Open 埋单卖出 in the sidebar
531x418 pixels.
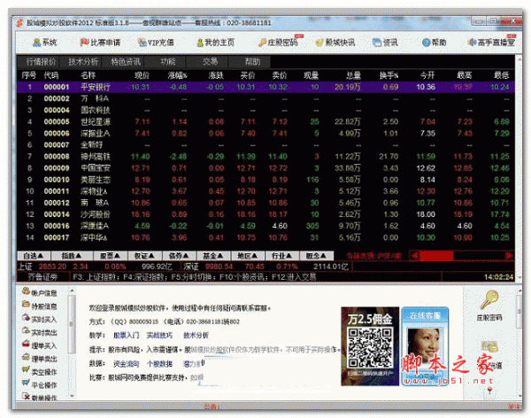(39, 359)
